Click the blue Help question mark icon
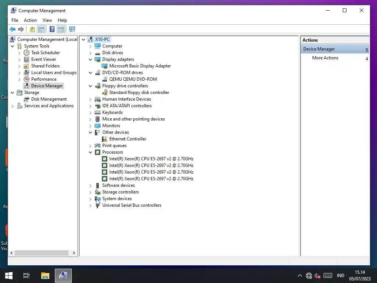The image size is (377, 283). click(x=52, y=29)
